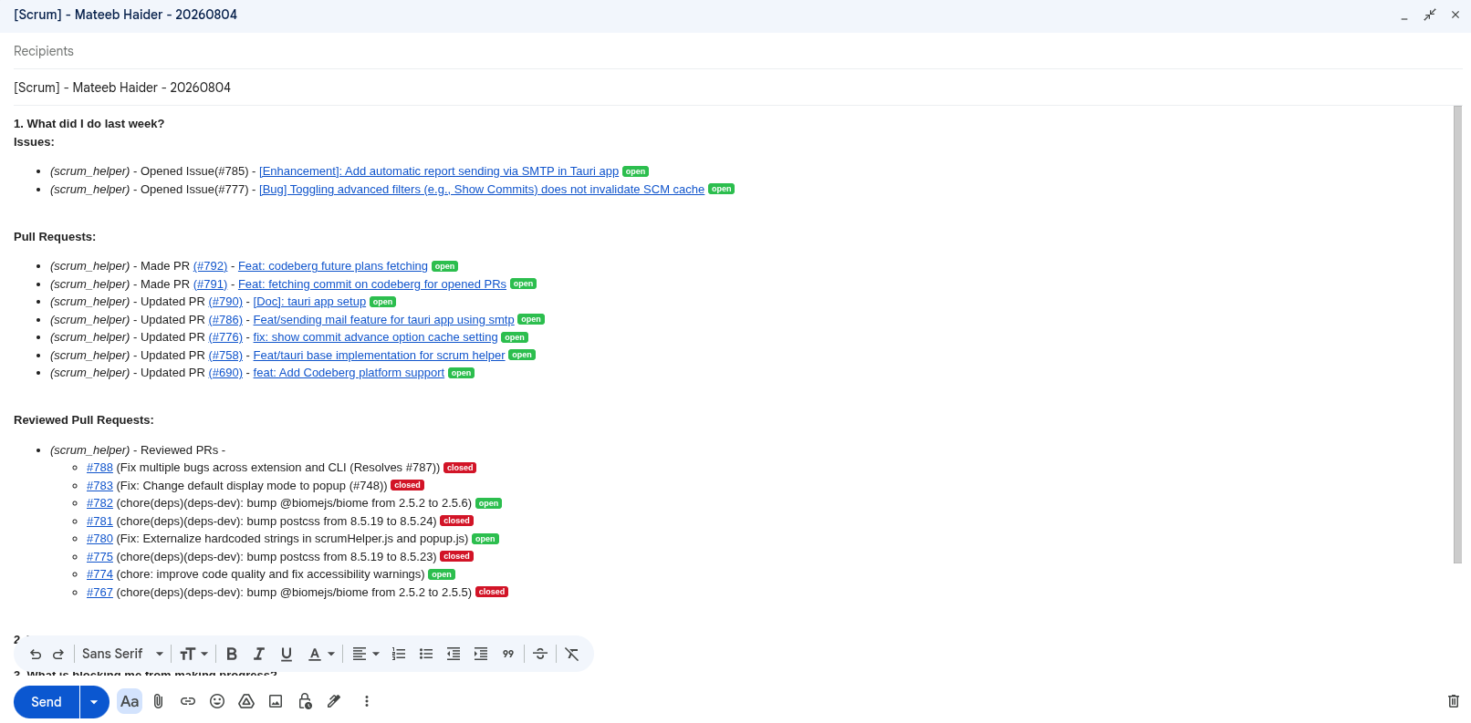Undo the last edit
Viewport: 1471px width, 723px height.
click(x=36, y=654)
